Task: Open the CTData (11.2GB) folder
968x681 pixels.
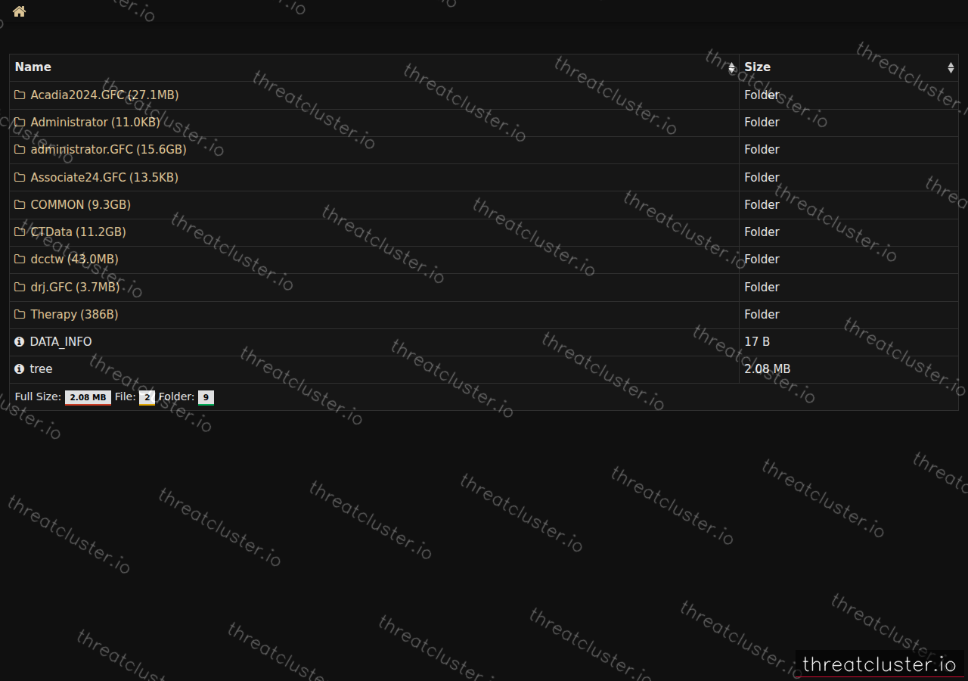Action: coord(78,232)
